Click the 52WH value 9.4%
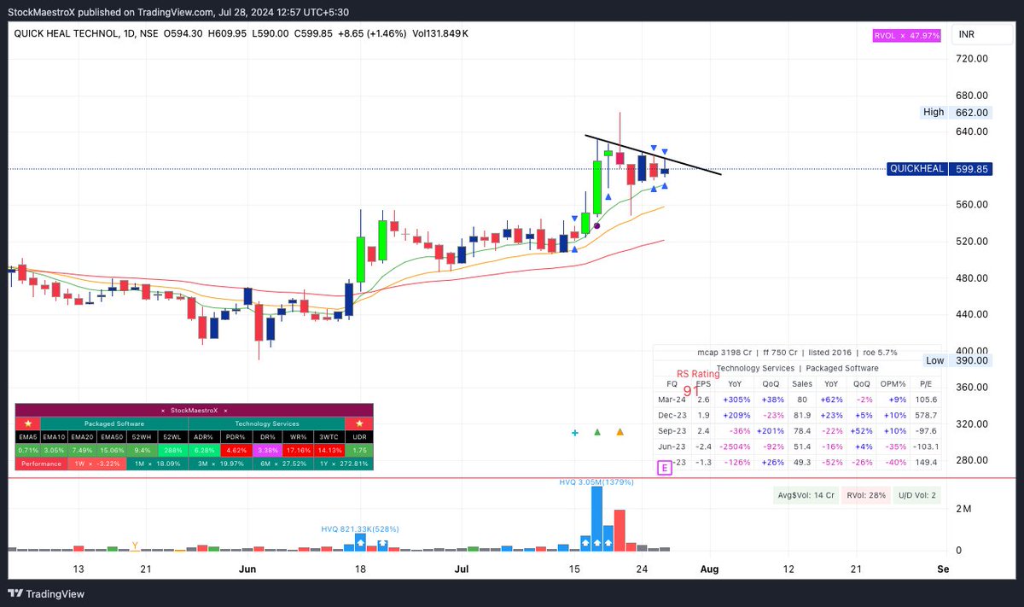Viewport: 1024px width, 607px height. [142, 451]
